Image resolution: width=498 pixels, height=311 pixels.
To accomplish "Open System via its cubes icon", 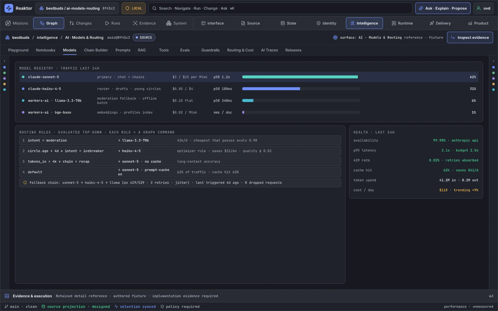I will (x=169, y=23).
